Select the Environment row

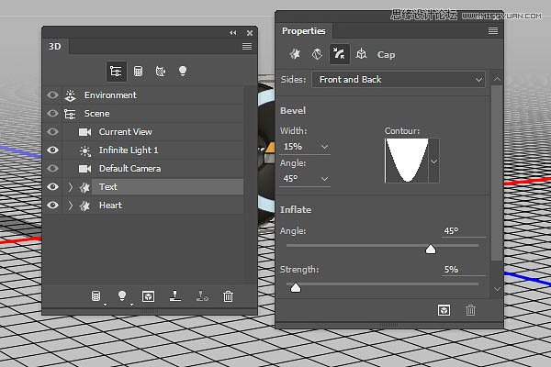(x=143, y=95)
